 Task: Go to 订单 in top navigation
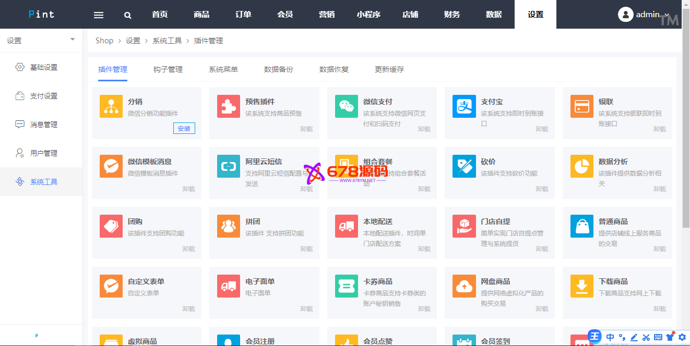point(243,15)
